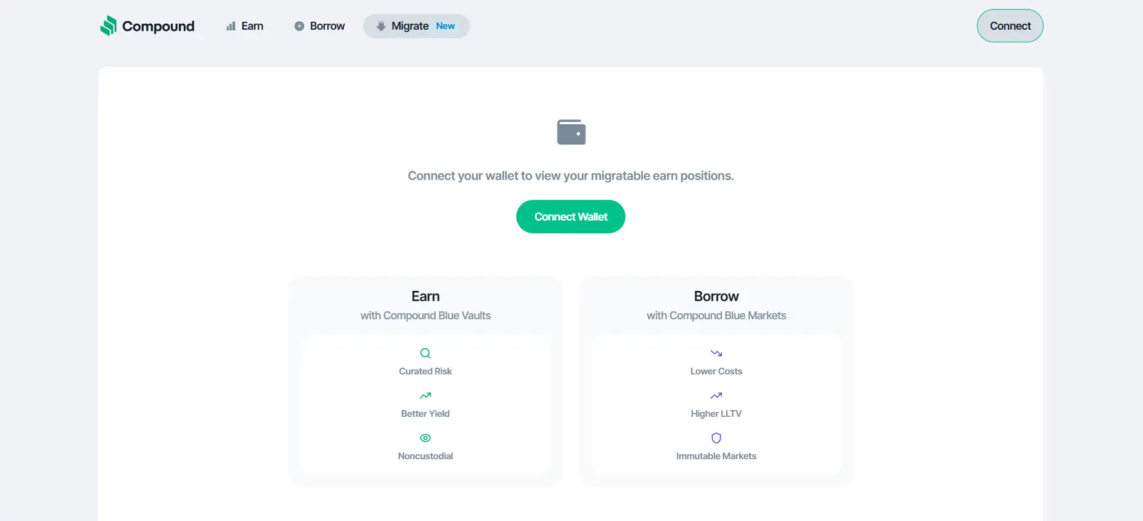Screen dimensions: 1143x521
Task: Click the Compound brand name link
Action: coord(158,26)
